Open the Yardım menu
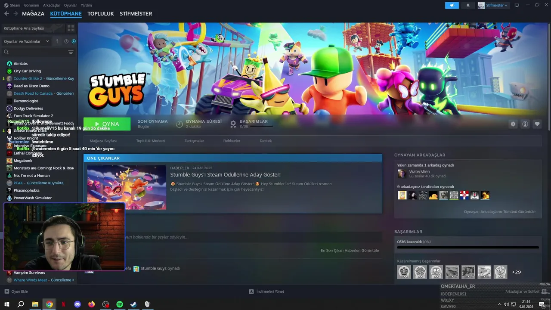 pos(86,5)
